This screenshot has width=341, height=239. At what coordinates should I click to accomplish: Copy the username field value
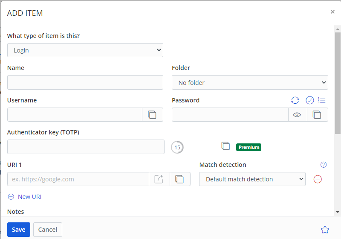pyautogui.click(x=152, y=115)
